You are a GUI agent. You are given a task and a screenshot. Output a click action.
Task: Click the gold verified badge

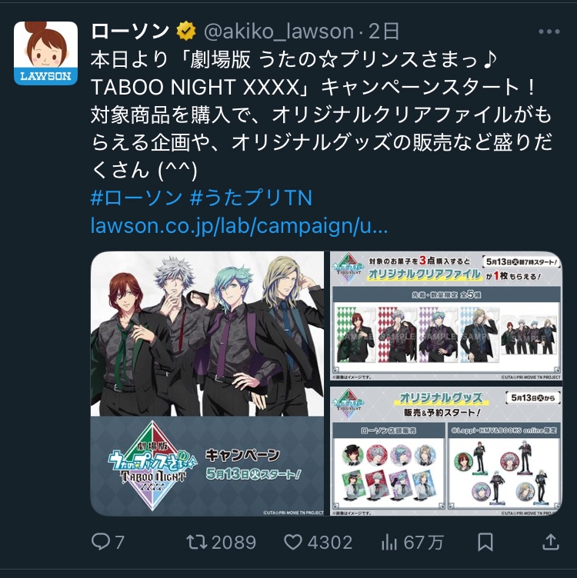click(186, 32)
